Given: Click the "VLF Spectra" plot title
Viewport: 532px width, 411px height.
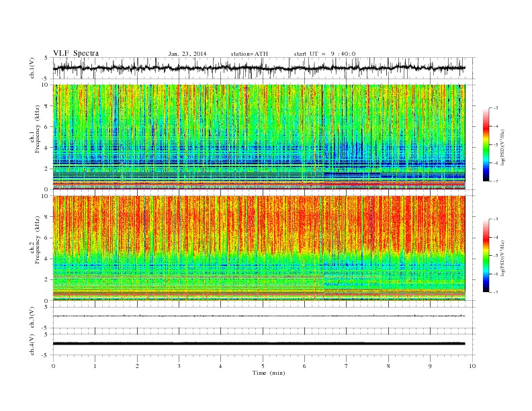Looking at the screenshot, I should click(76, 53).
